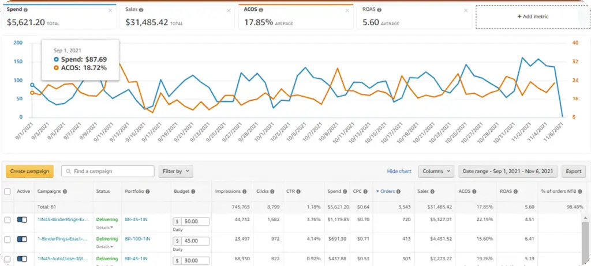Select checkbox for 1-BinderRings-Exact campaign row

coord(7,240)
